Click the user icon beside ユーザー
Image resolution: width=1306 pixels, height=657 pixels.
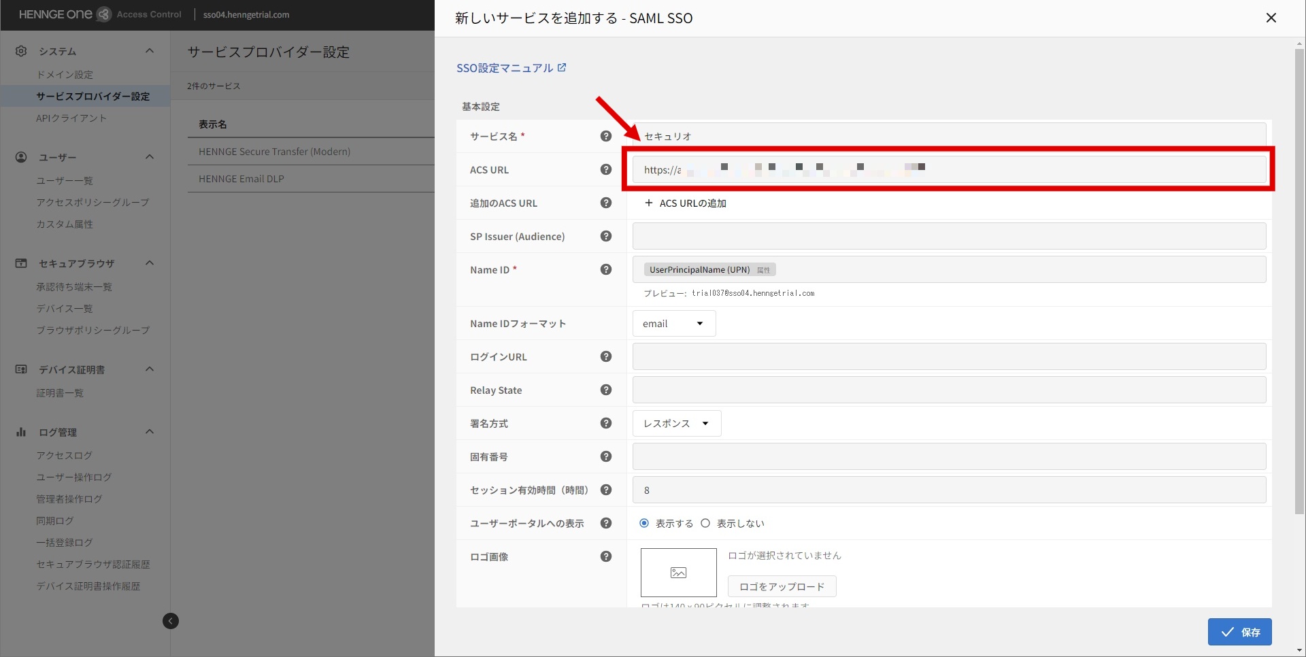click(21, 157)
